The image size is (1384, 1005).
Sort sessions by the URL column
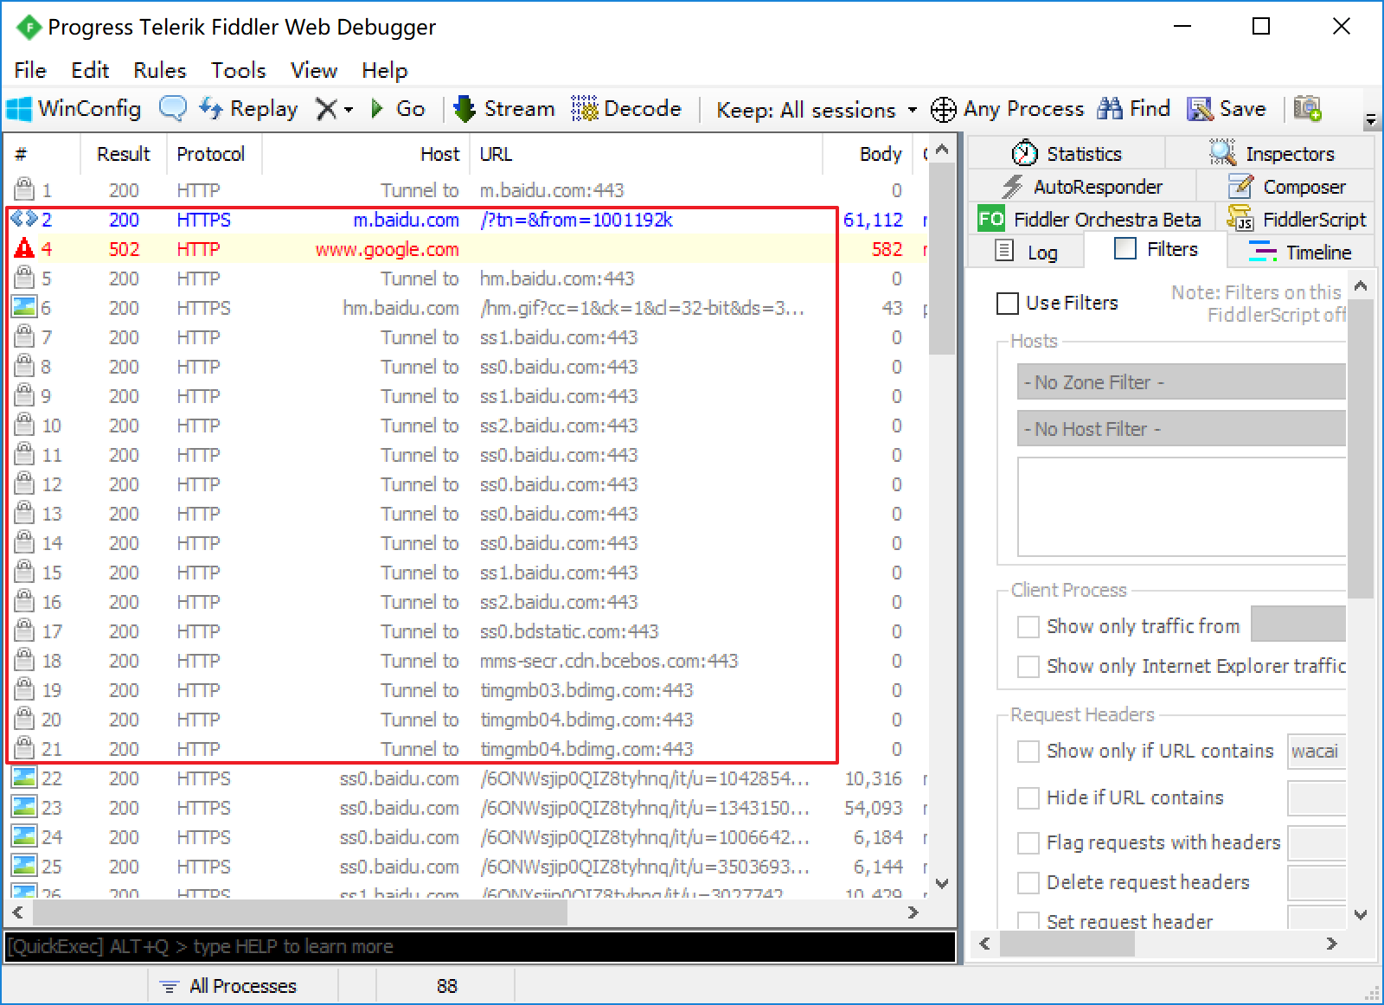tap(646, 154)
